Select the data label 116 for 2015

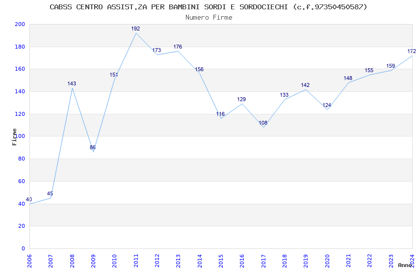pos(220,114)
